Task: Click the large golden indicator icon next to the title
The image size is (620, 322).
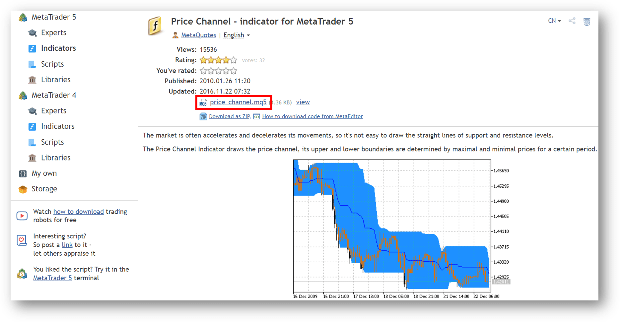Action: pyautogui.click(x=155, y=26)
